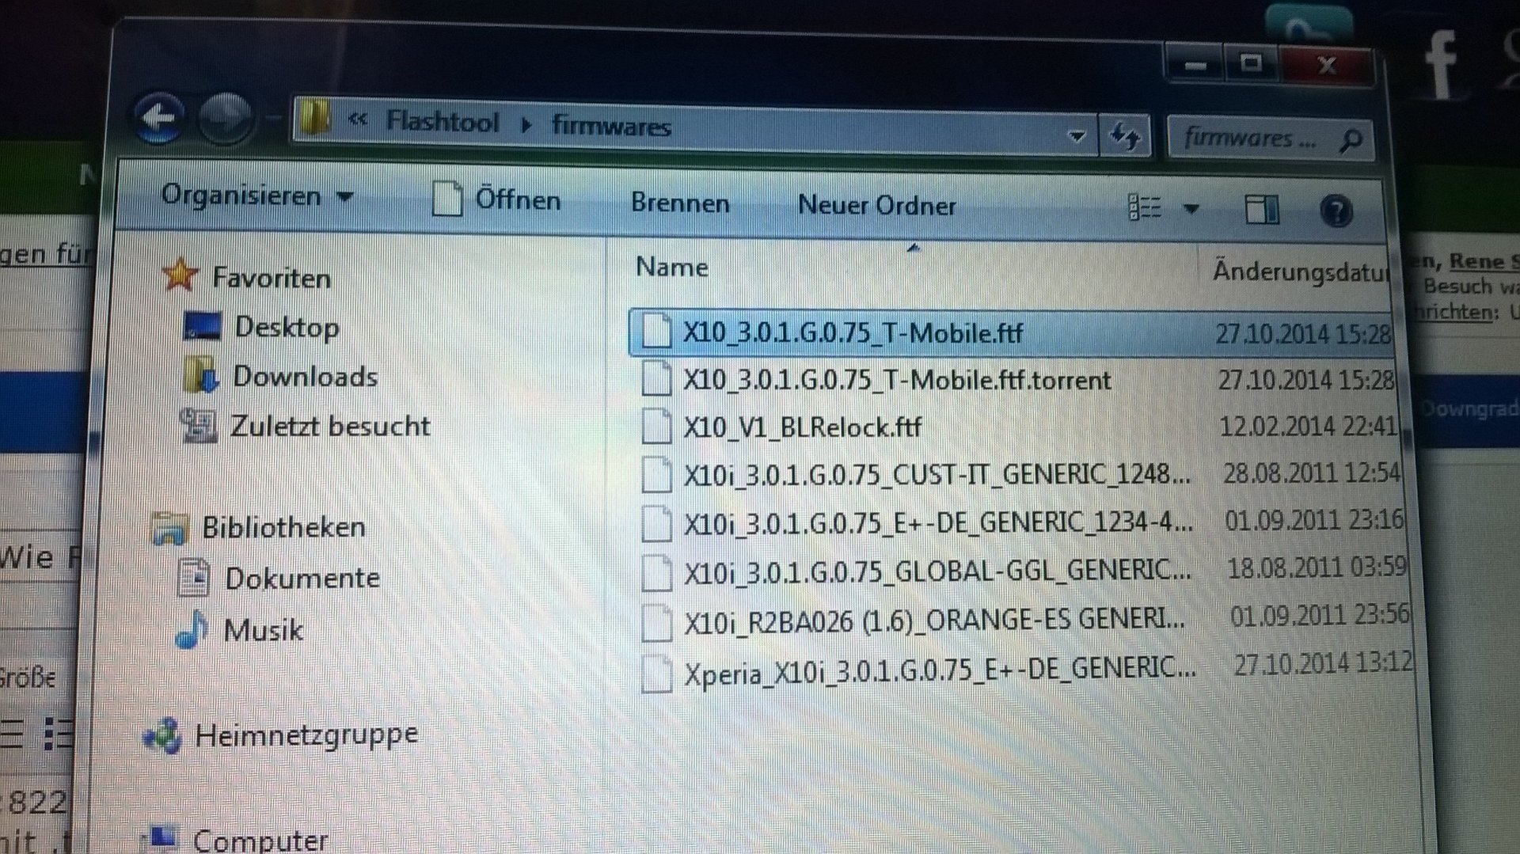Click the Back navigation arrow
Image resolution: width=1520 pixels, height=854 pixels.
pyautogui.click(x=159, y=119)
